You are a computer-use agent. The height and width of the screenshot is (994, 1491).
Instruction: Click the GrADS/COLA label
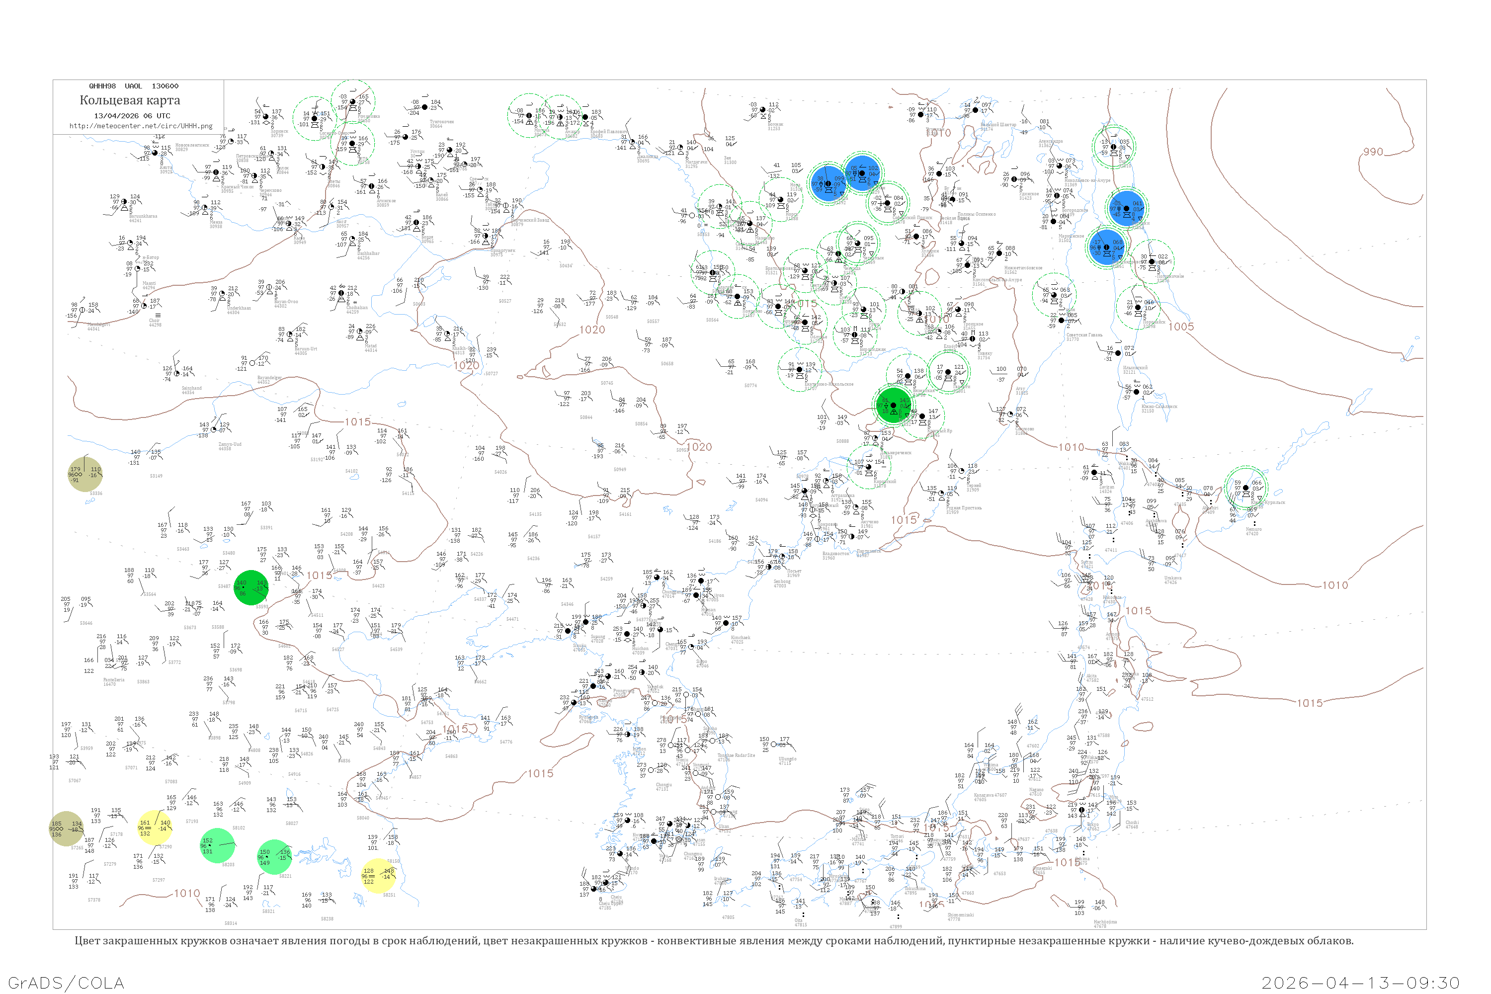point(66,983)
